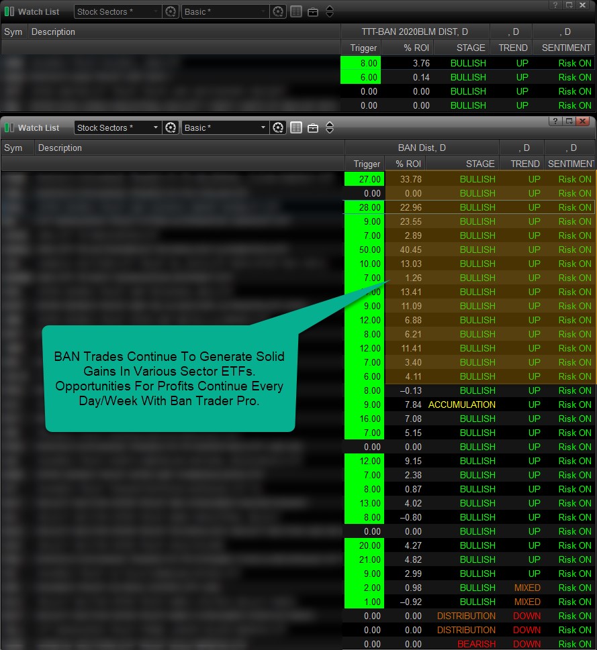Expand upper Stock Sectors dropdown
This screenshot has height=650, width=597.
(x=118, y=11)
